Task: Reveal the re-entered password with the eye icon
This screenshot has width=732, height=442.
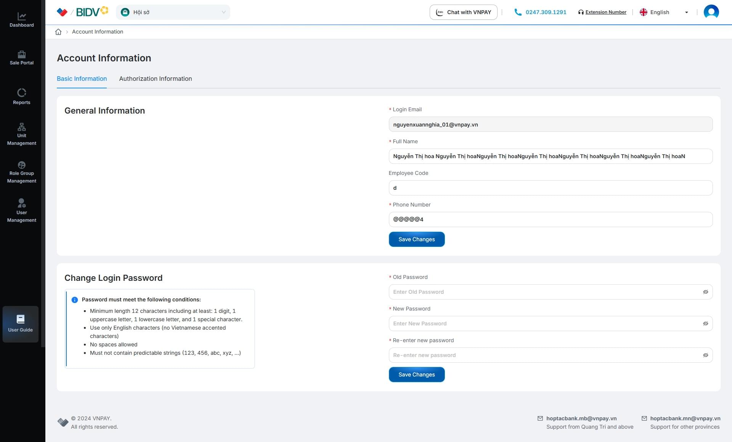Action: 705,355
